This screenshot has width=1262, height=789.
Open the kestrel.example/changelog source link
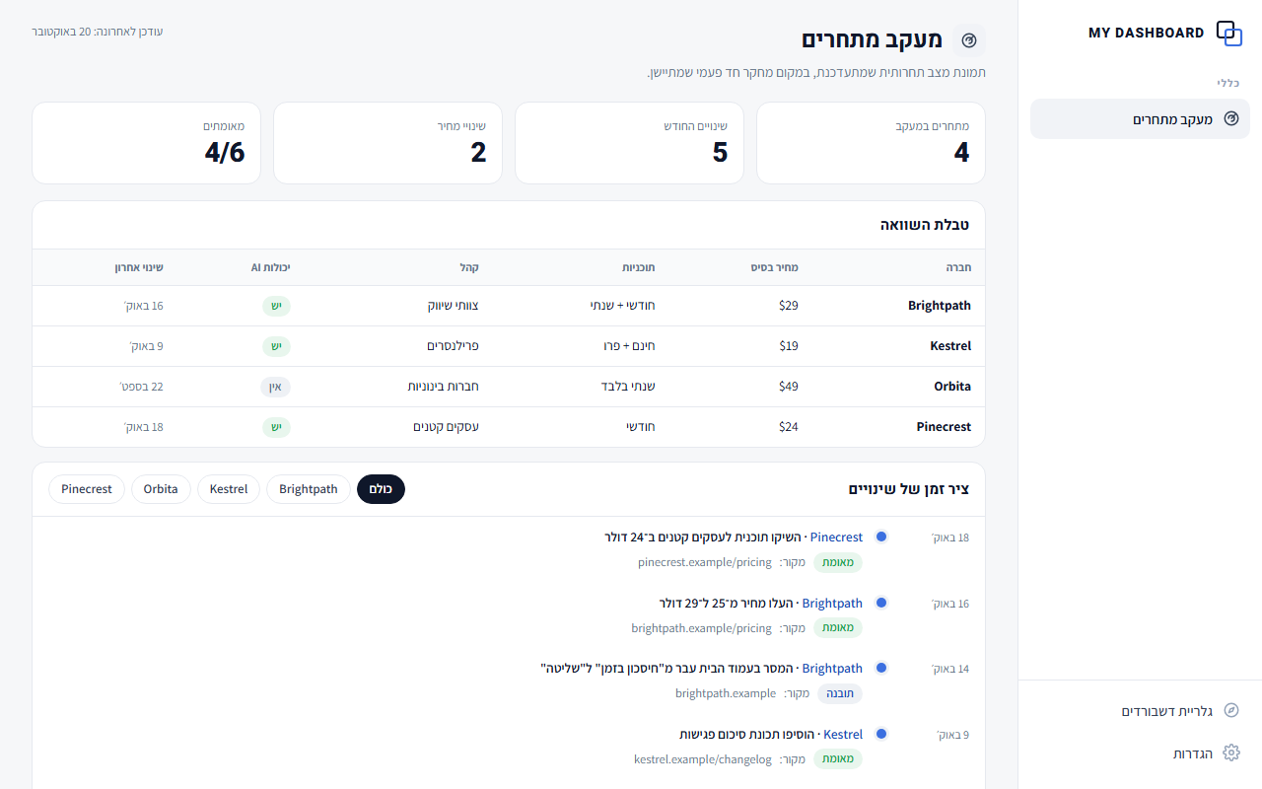(x=703, y=759)
